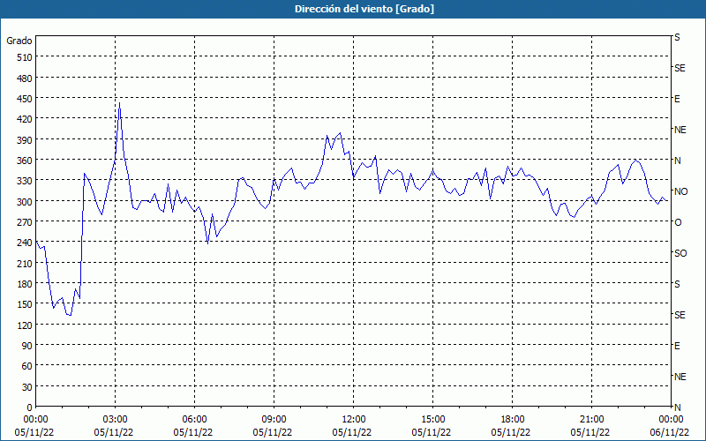Pick the 360 y-axis value
The image size is (706, 441).
[x=25, y=161]
